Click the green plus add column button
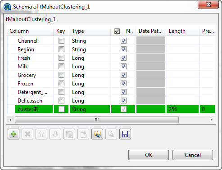 (14, 134)
